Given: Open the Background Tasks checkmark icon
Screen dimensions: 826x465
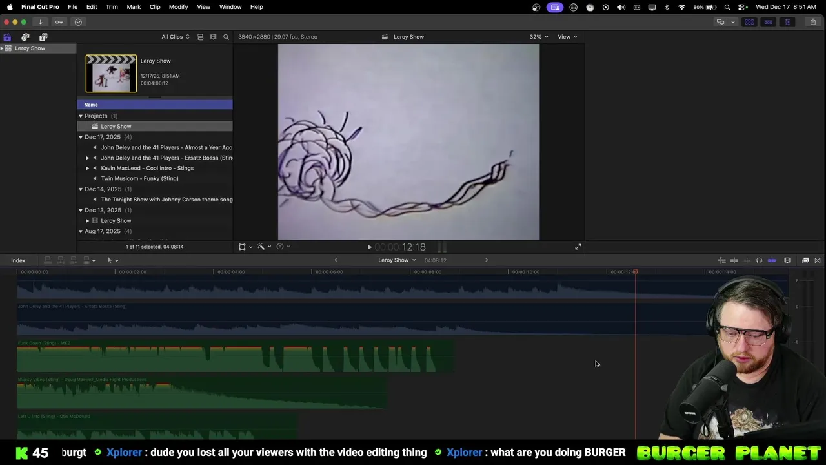Looking at the screenshot, I should pos(78,22).
